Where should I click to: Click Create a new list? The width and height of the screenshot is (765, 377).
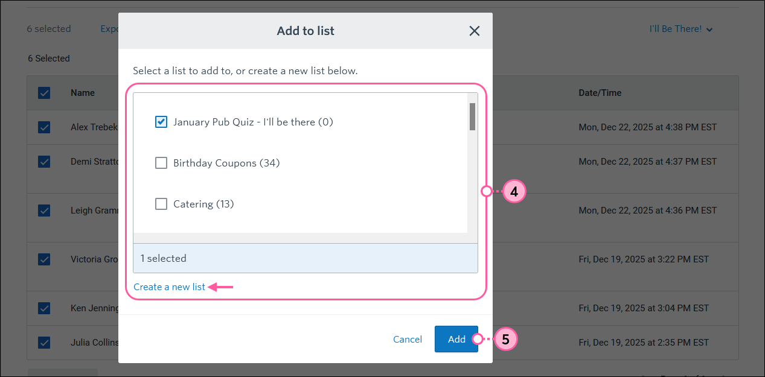point(169,287)
